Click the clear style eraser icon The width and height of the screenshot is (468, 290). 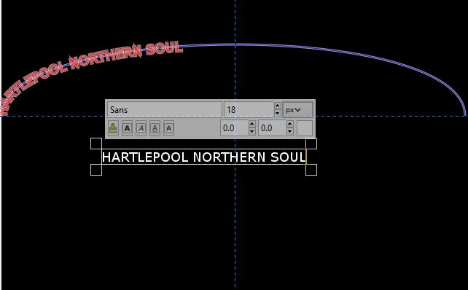pyautogui.click(x=113, y=128)
